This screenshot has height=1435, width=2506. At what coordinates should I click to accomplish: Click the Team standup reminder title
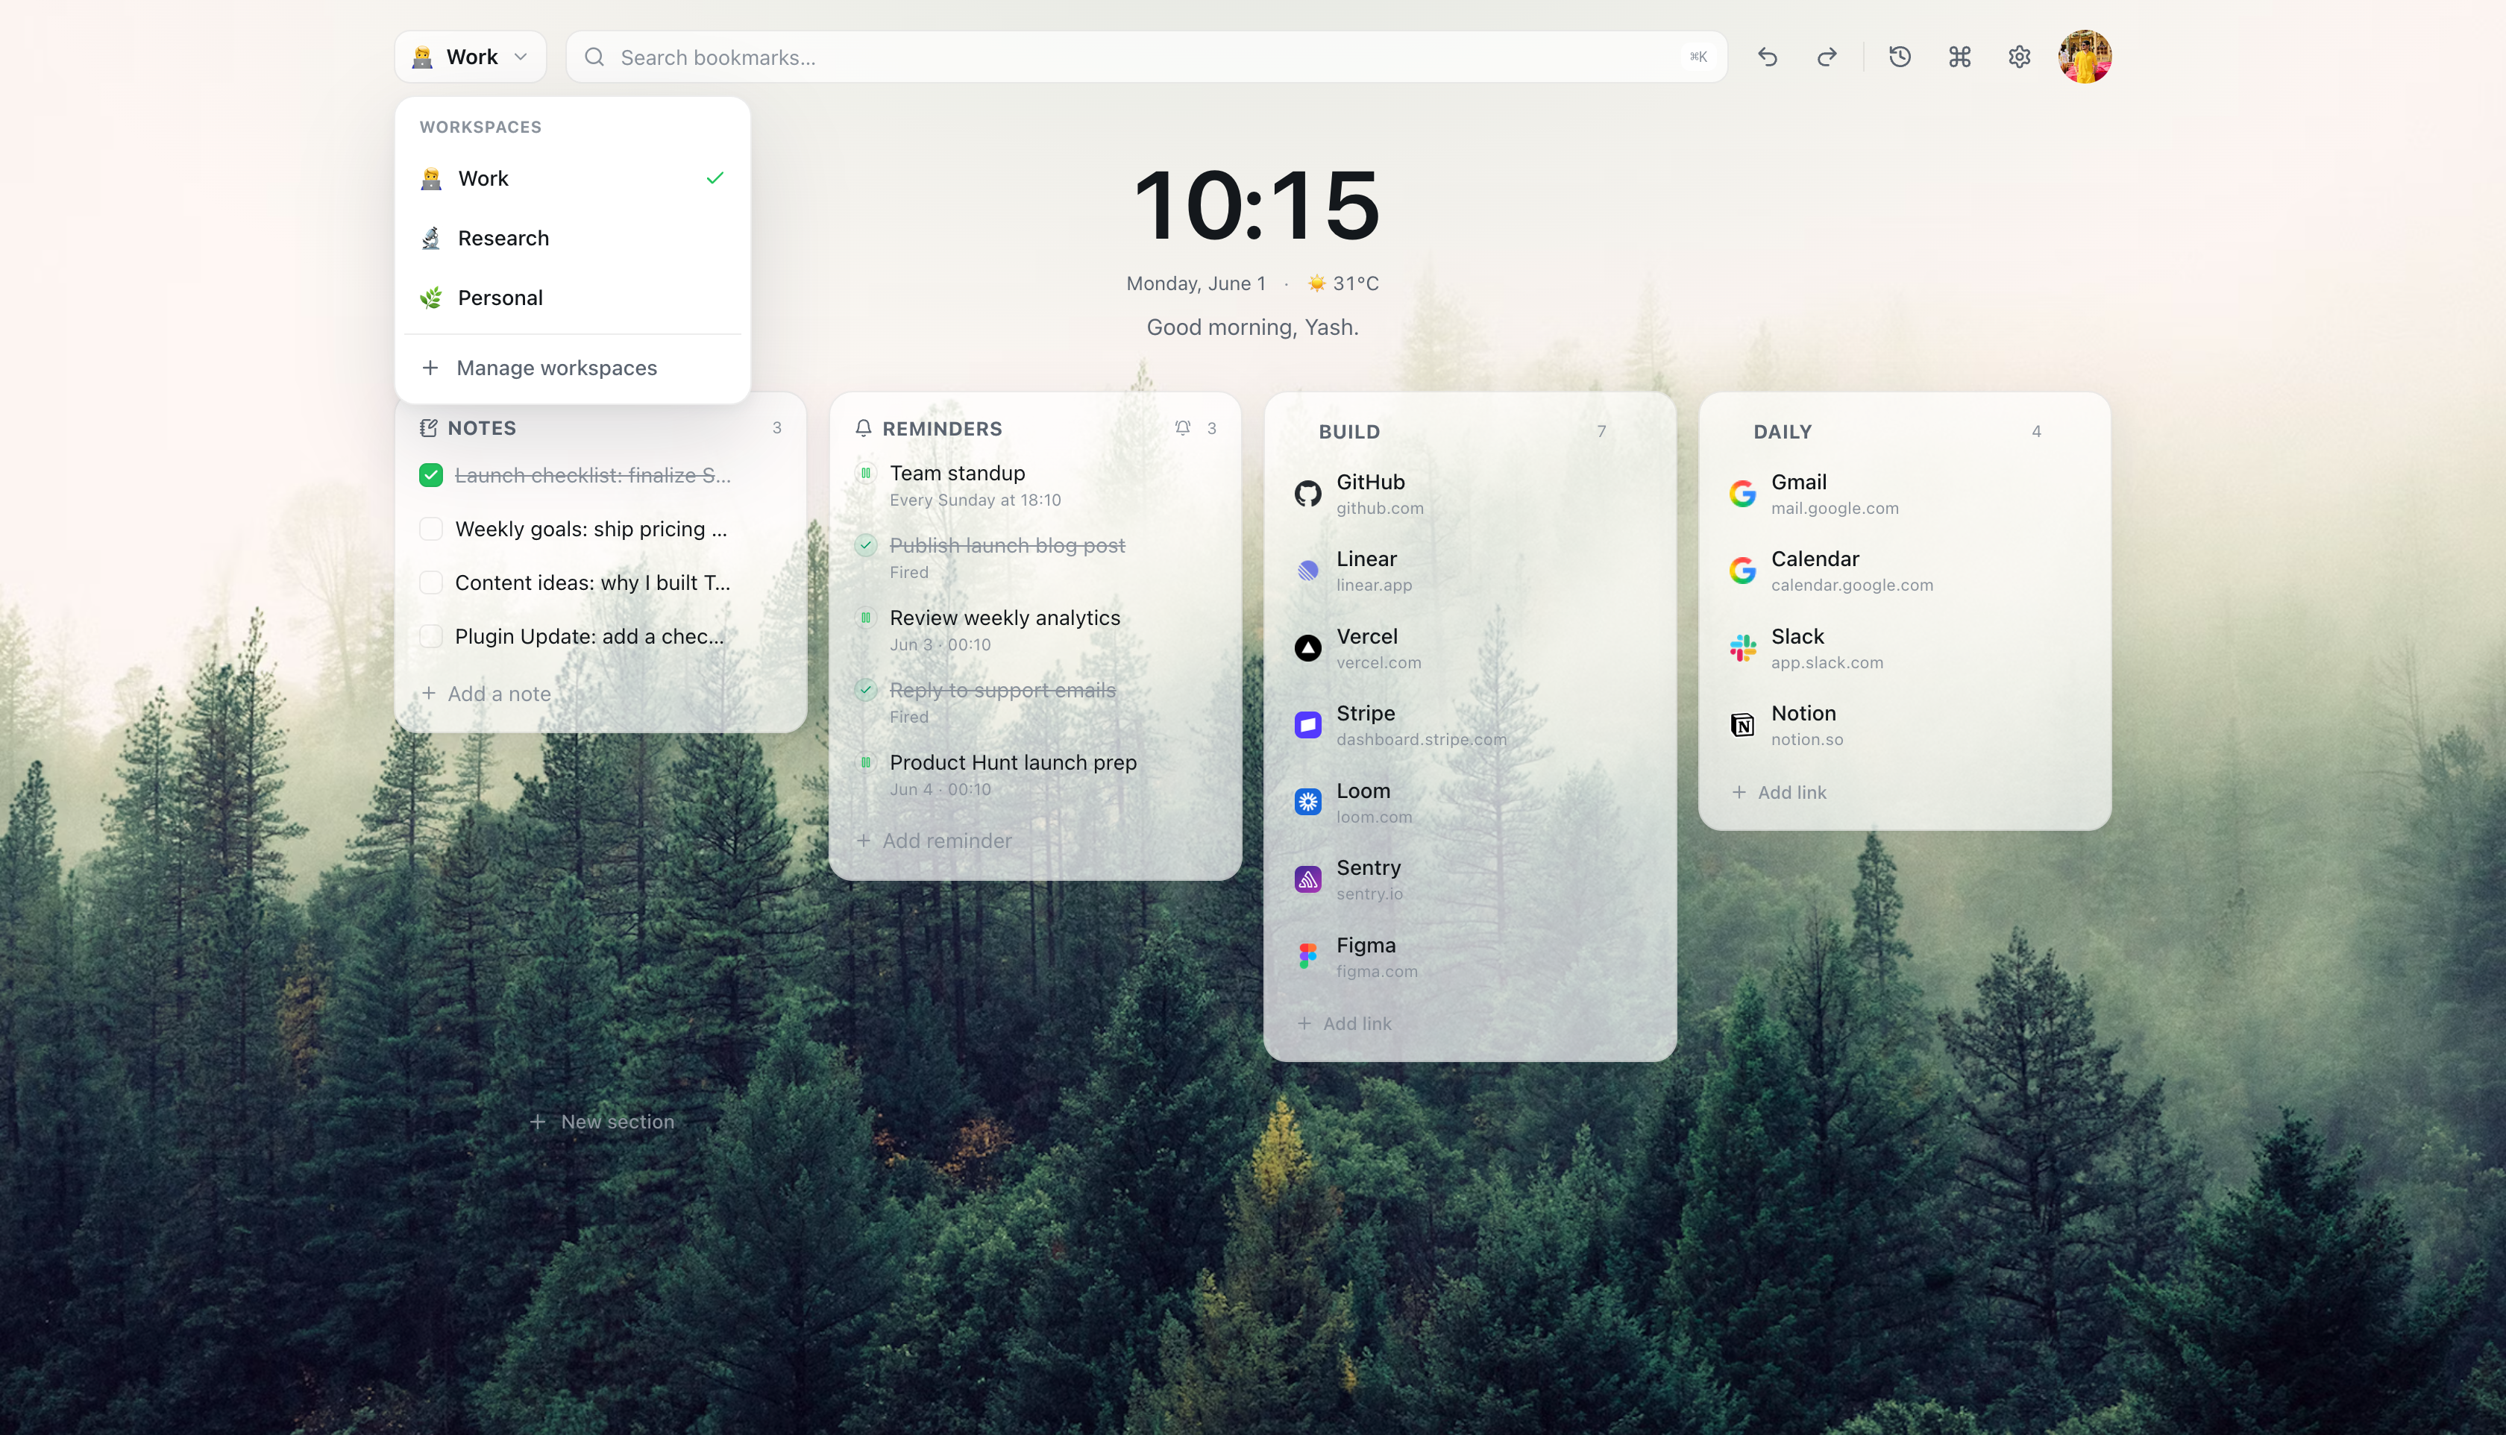coord(957,473)
